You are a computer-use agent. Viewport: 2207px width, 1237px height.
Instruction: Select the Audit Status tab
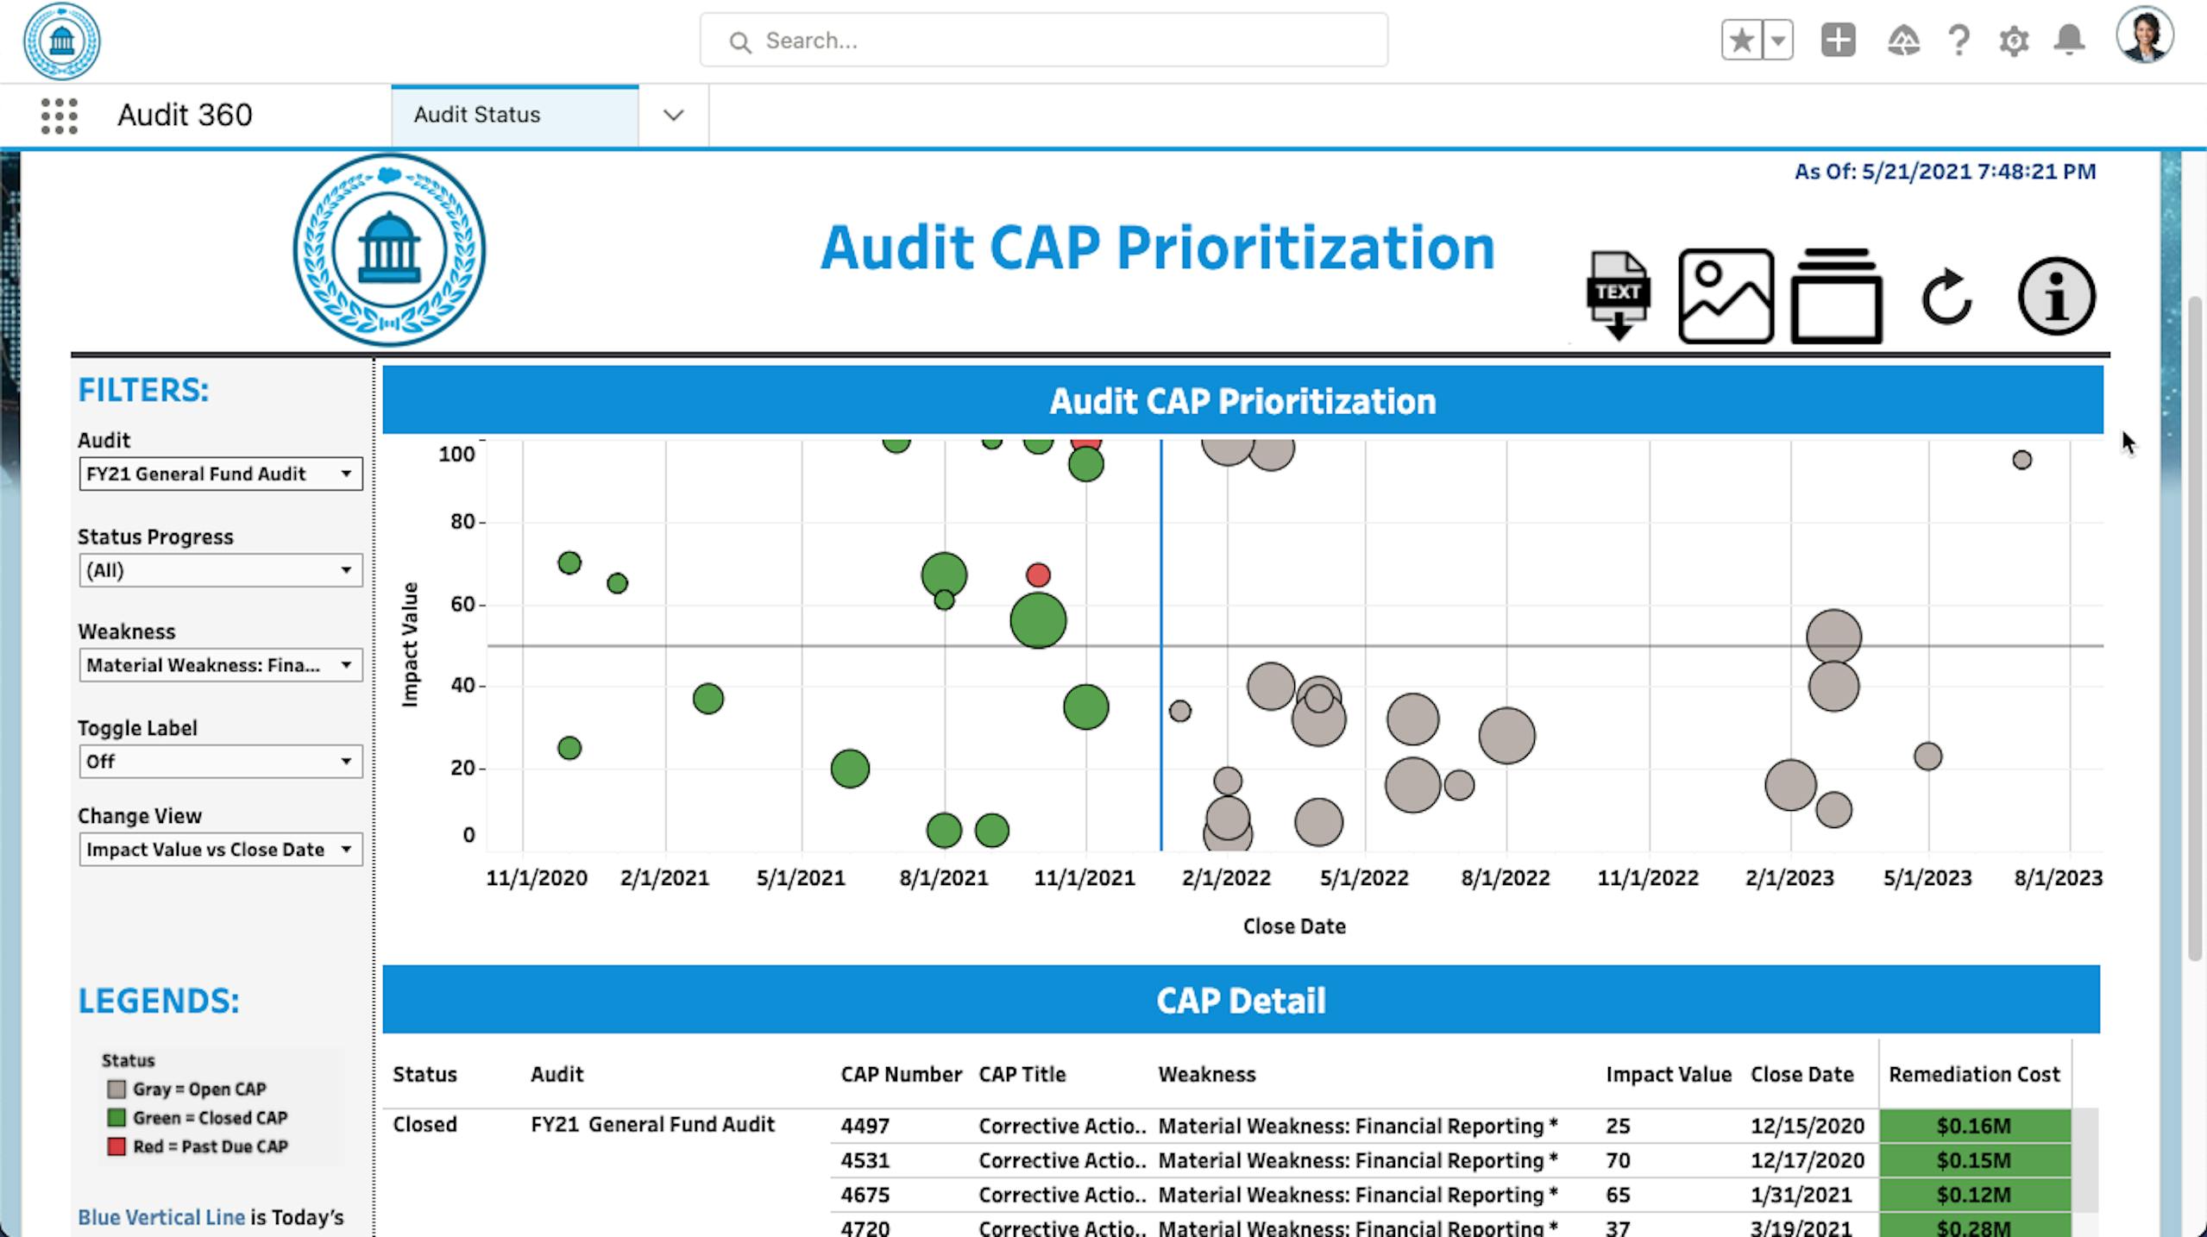tap(513, 115)
